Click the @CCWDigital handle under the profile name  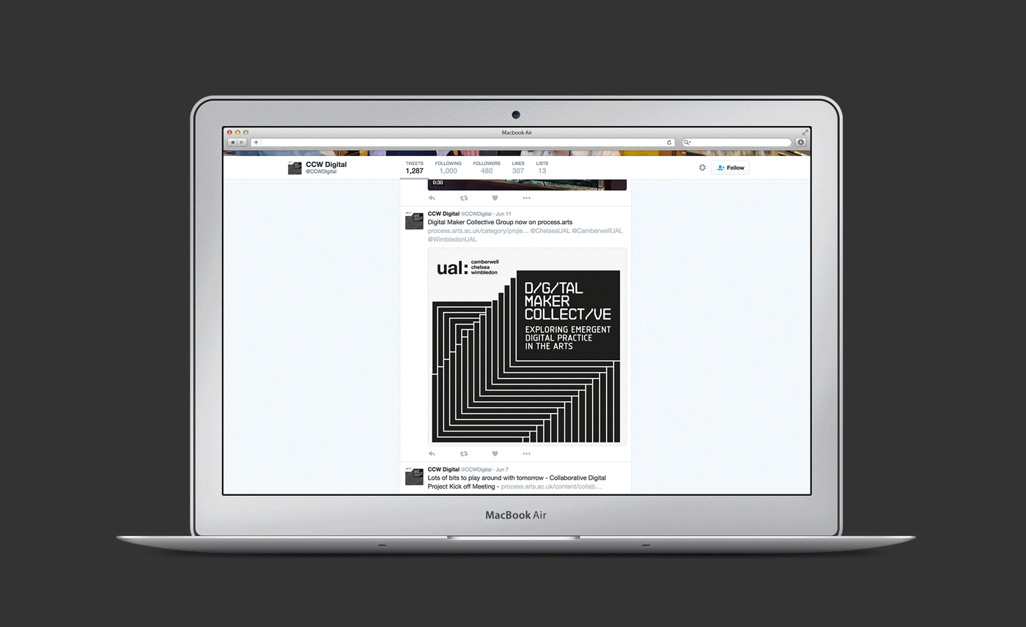pos(320,172)
